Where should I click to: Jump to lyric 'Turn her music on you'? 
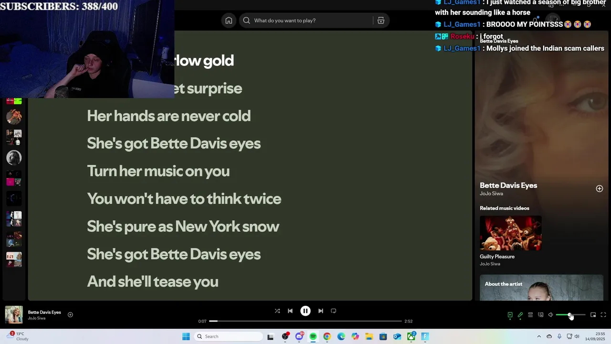click(x=158, y=171)
